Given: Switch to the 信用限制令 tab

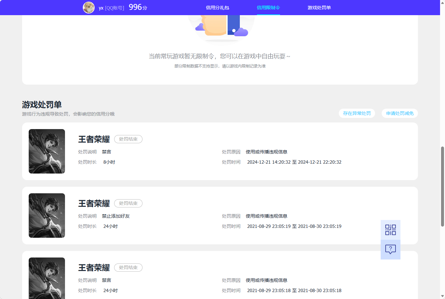Looking at the screenshot, I should point(268,8).
